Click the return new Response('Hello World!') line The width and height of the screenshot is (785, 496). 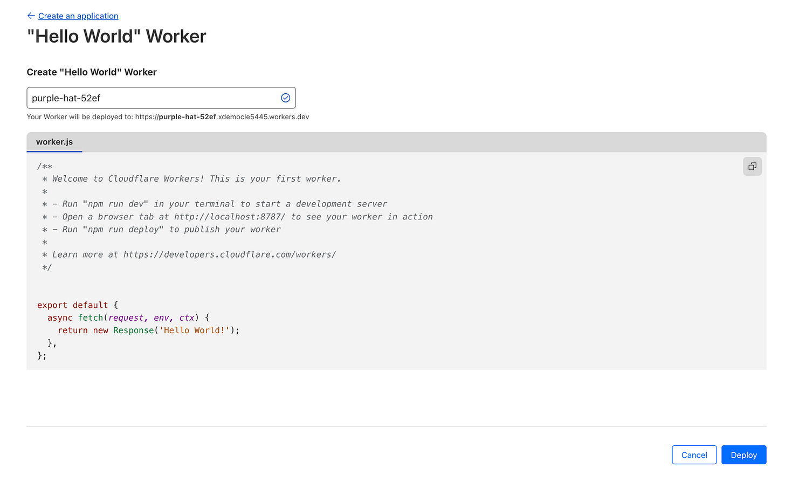click(x=149, y=330)
